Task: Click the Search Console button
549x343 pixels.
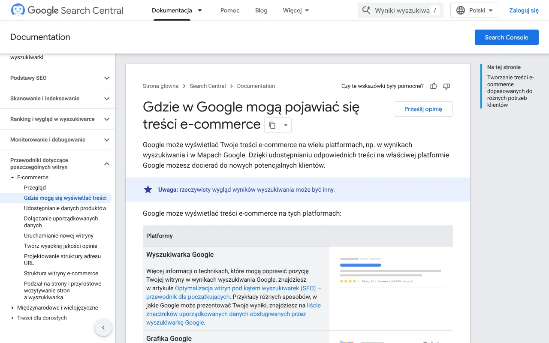Action: pos(507,37)
